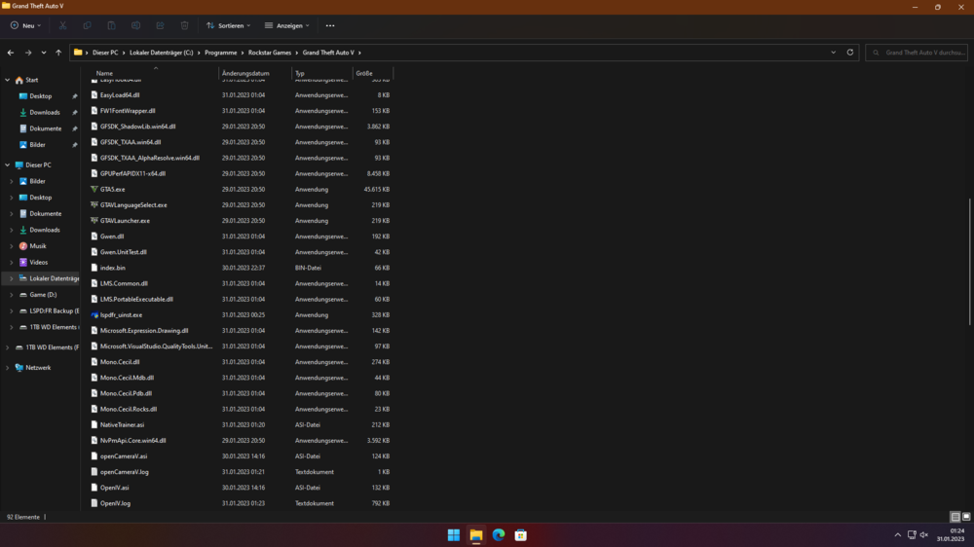This screenshot has width=974, height=547.
Task: Open Microsoft Store from taskbar
Action: [520, 534]
